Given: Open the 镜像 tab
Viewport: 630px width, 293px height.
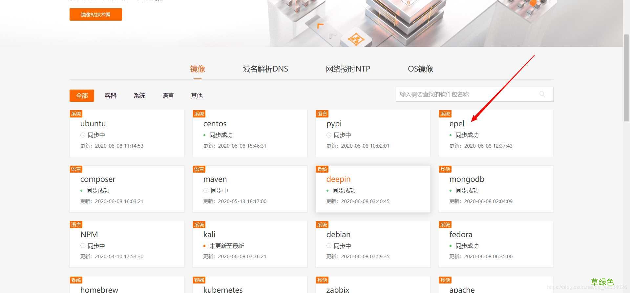Looking at the screenshot, I should pyautogui.click(x=198, y=69).
